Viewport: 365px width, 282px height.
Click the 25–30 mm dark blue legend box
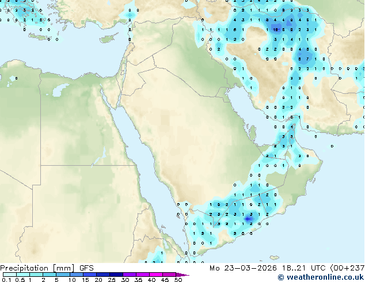pyautogui.click(x=116, y=275)
